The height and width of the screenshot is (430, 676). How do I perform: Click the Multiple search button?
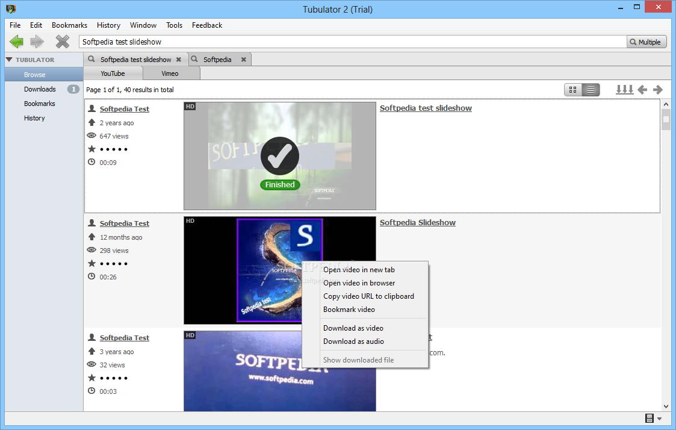pyautogui.click(x=647, y=42)
